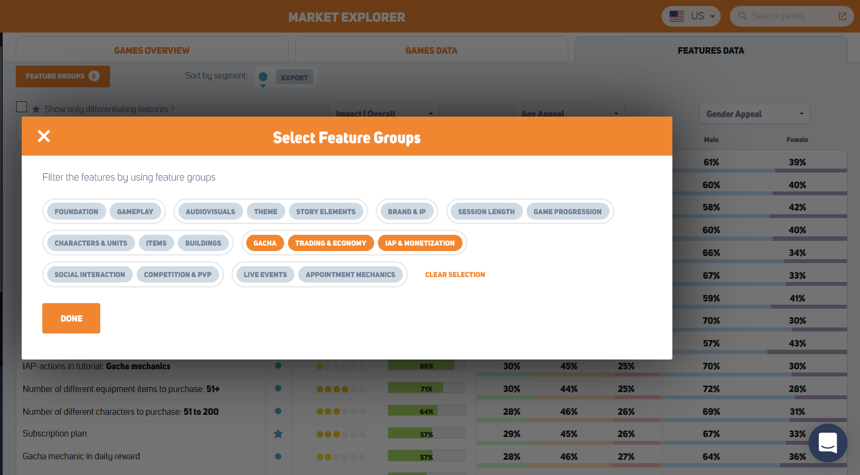Click the 71% bar in equipment items row
Viewport: 860px width, 475px height.
(x=427, y=388)
